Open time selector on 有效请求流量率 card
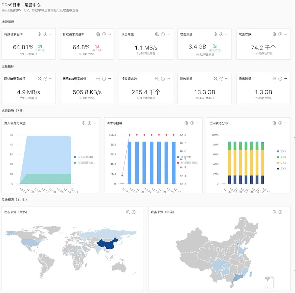This screenshot has width=295, height=293. click(104, 34)
